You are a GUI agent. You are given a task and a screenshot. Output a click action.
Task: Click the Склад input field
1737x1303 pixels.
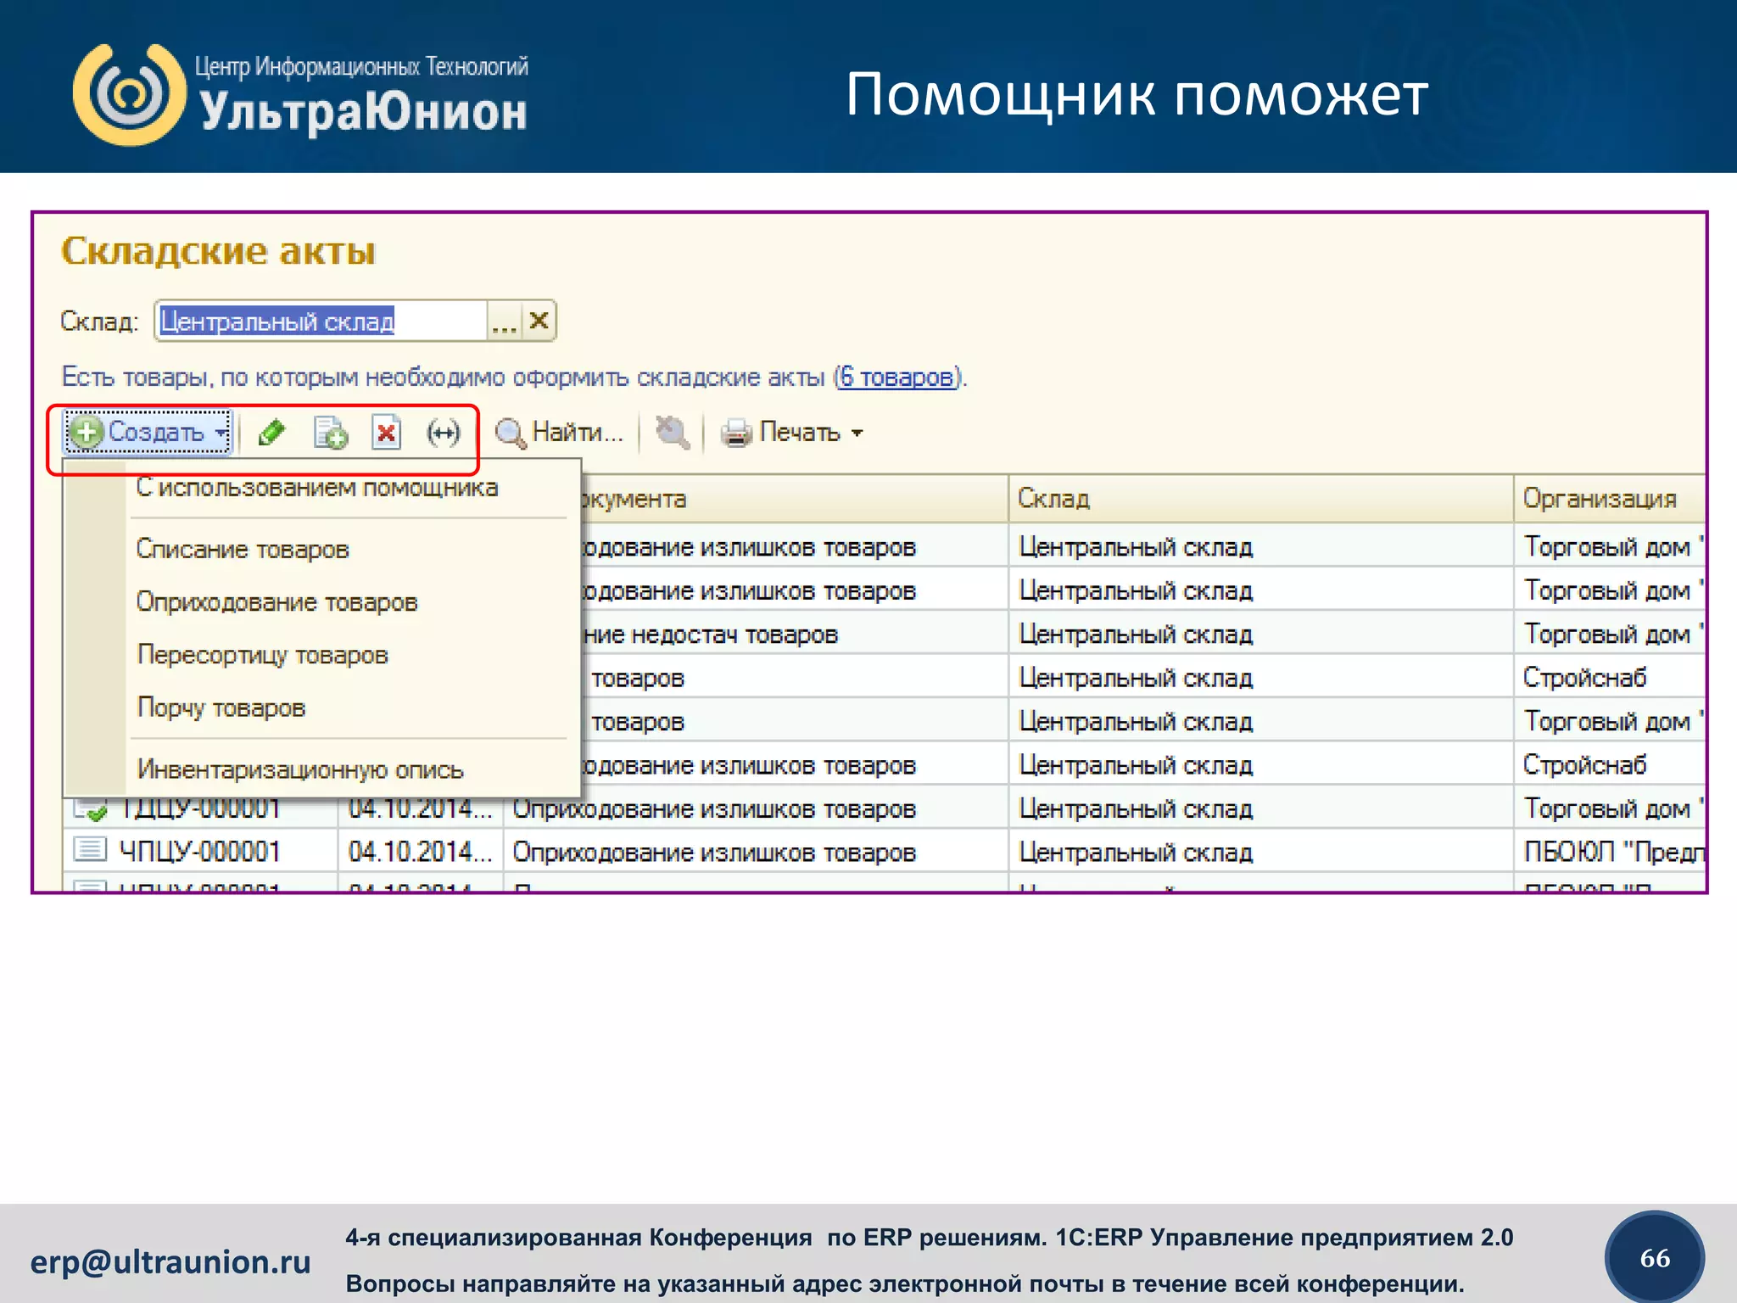[x=322, y=322]
